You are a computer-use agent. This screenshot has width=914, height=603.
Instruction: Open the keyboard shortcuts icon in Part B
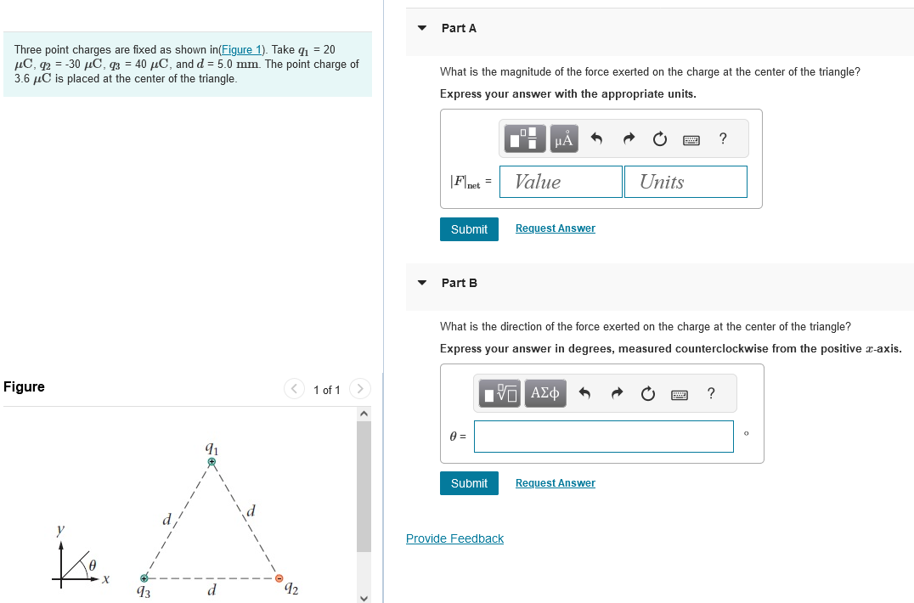point(679,393)
